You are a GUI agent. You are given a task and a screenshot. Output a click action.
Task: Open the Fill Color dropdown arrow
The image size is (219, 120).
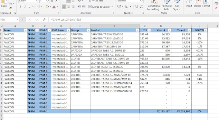50,7
